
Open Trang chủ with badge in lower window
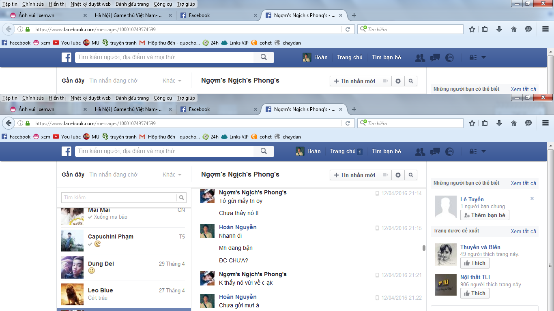(346, 151)
